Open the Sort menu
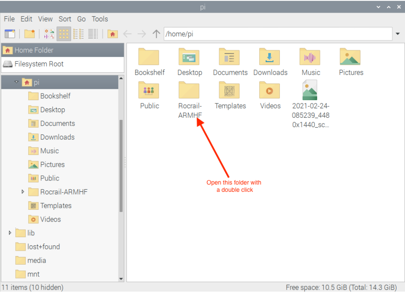The image size is (405, 292). click(x=65, y=19)
